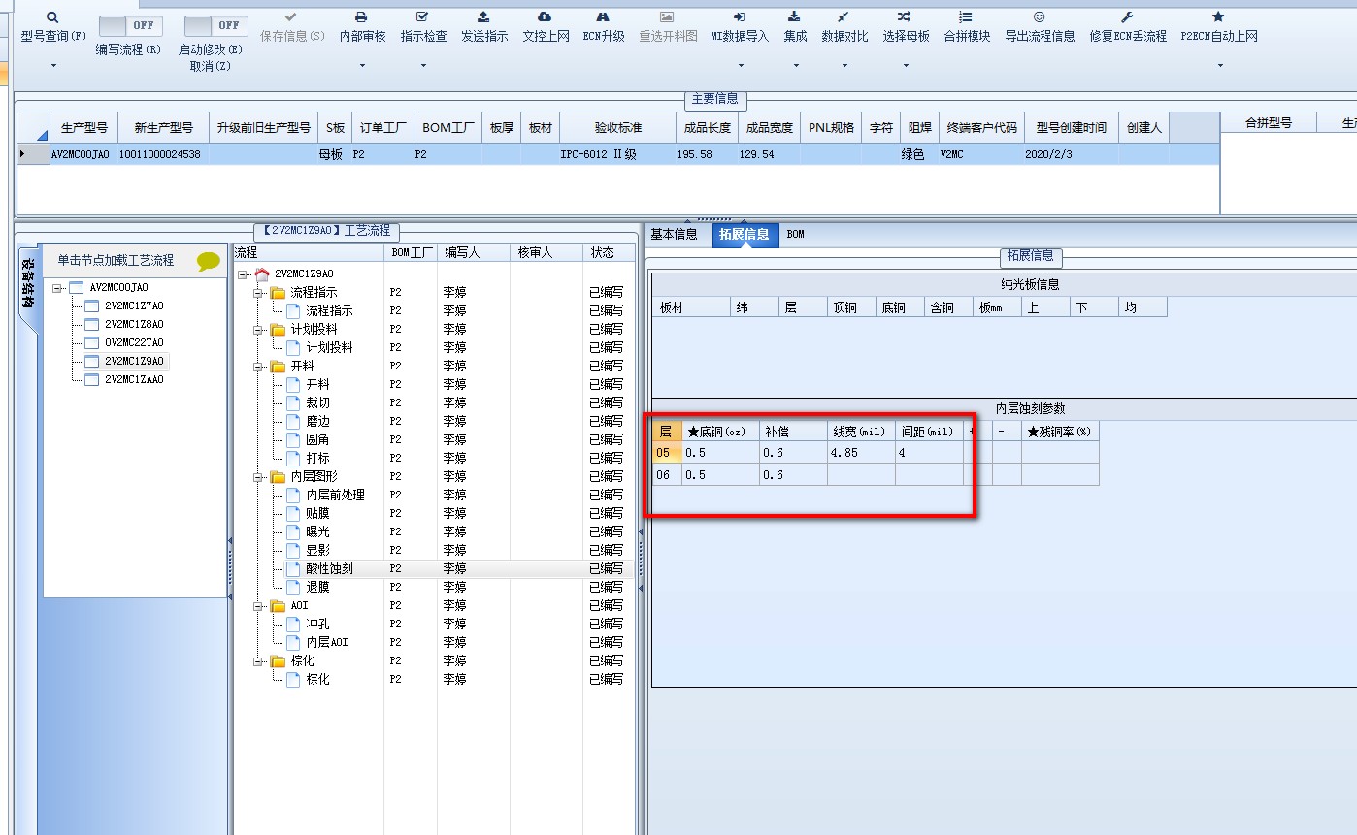This screenshot has width=1357, height=835.
Task: Select the 磨边 process step
Action: click(317, 421)
